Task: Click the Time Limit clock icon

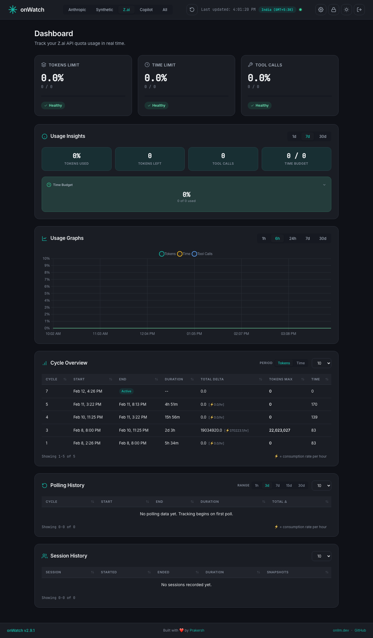Action: [147, 65]
